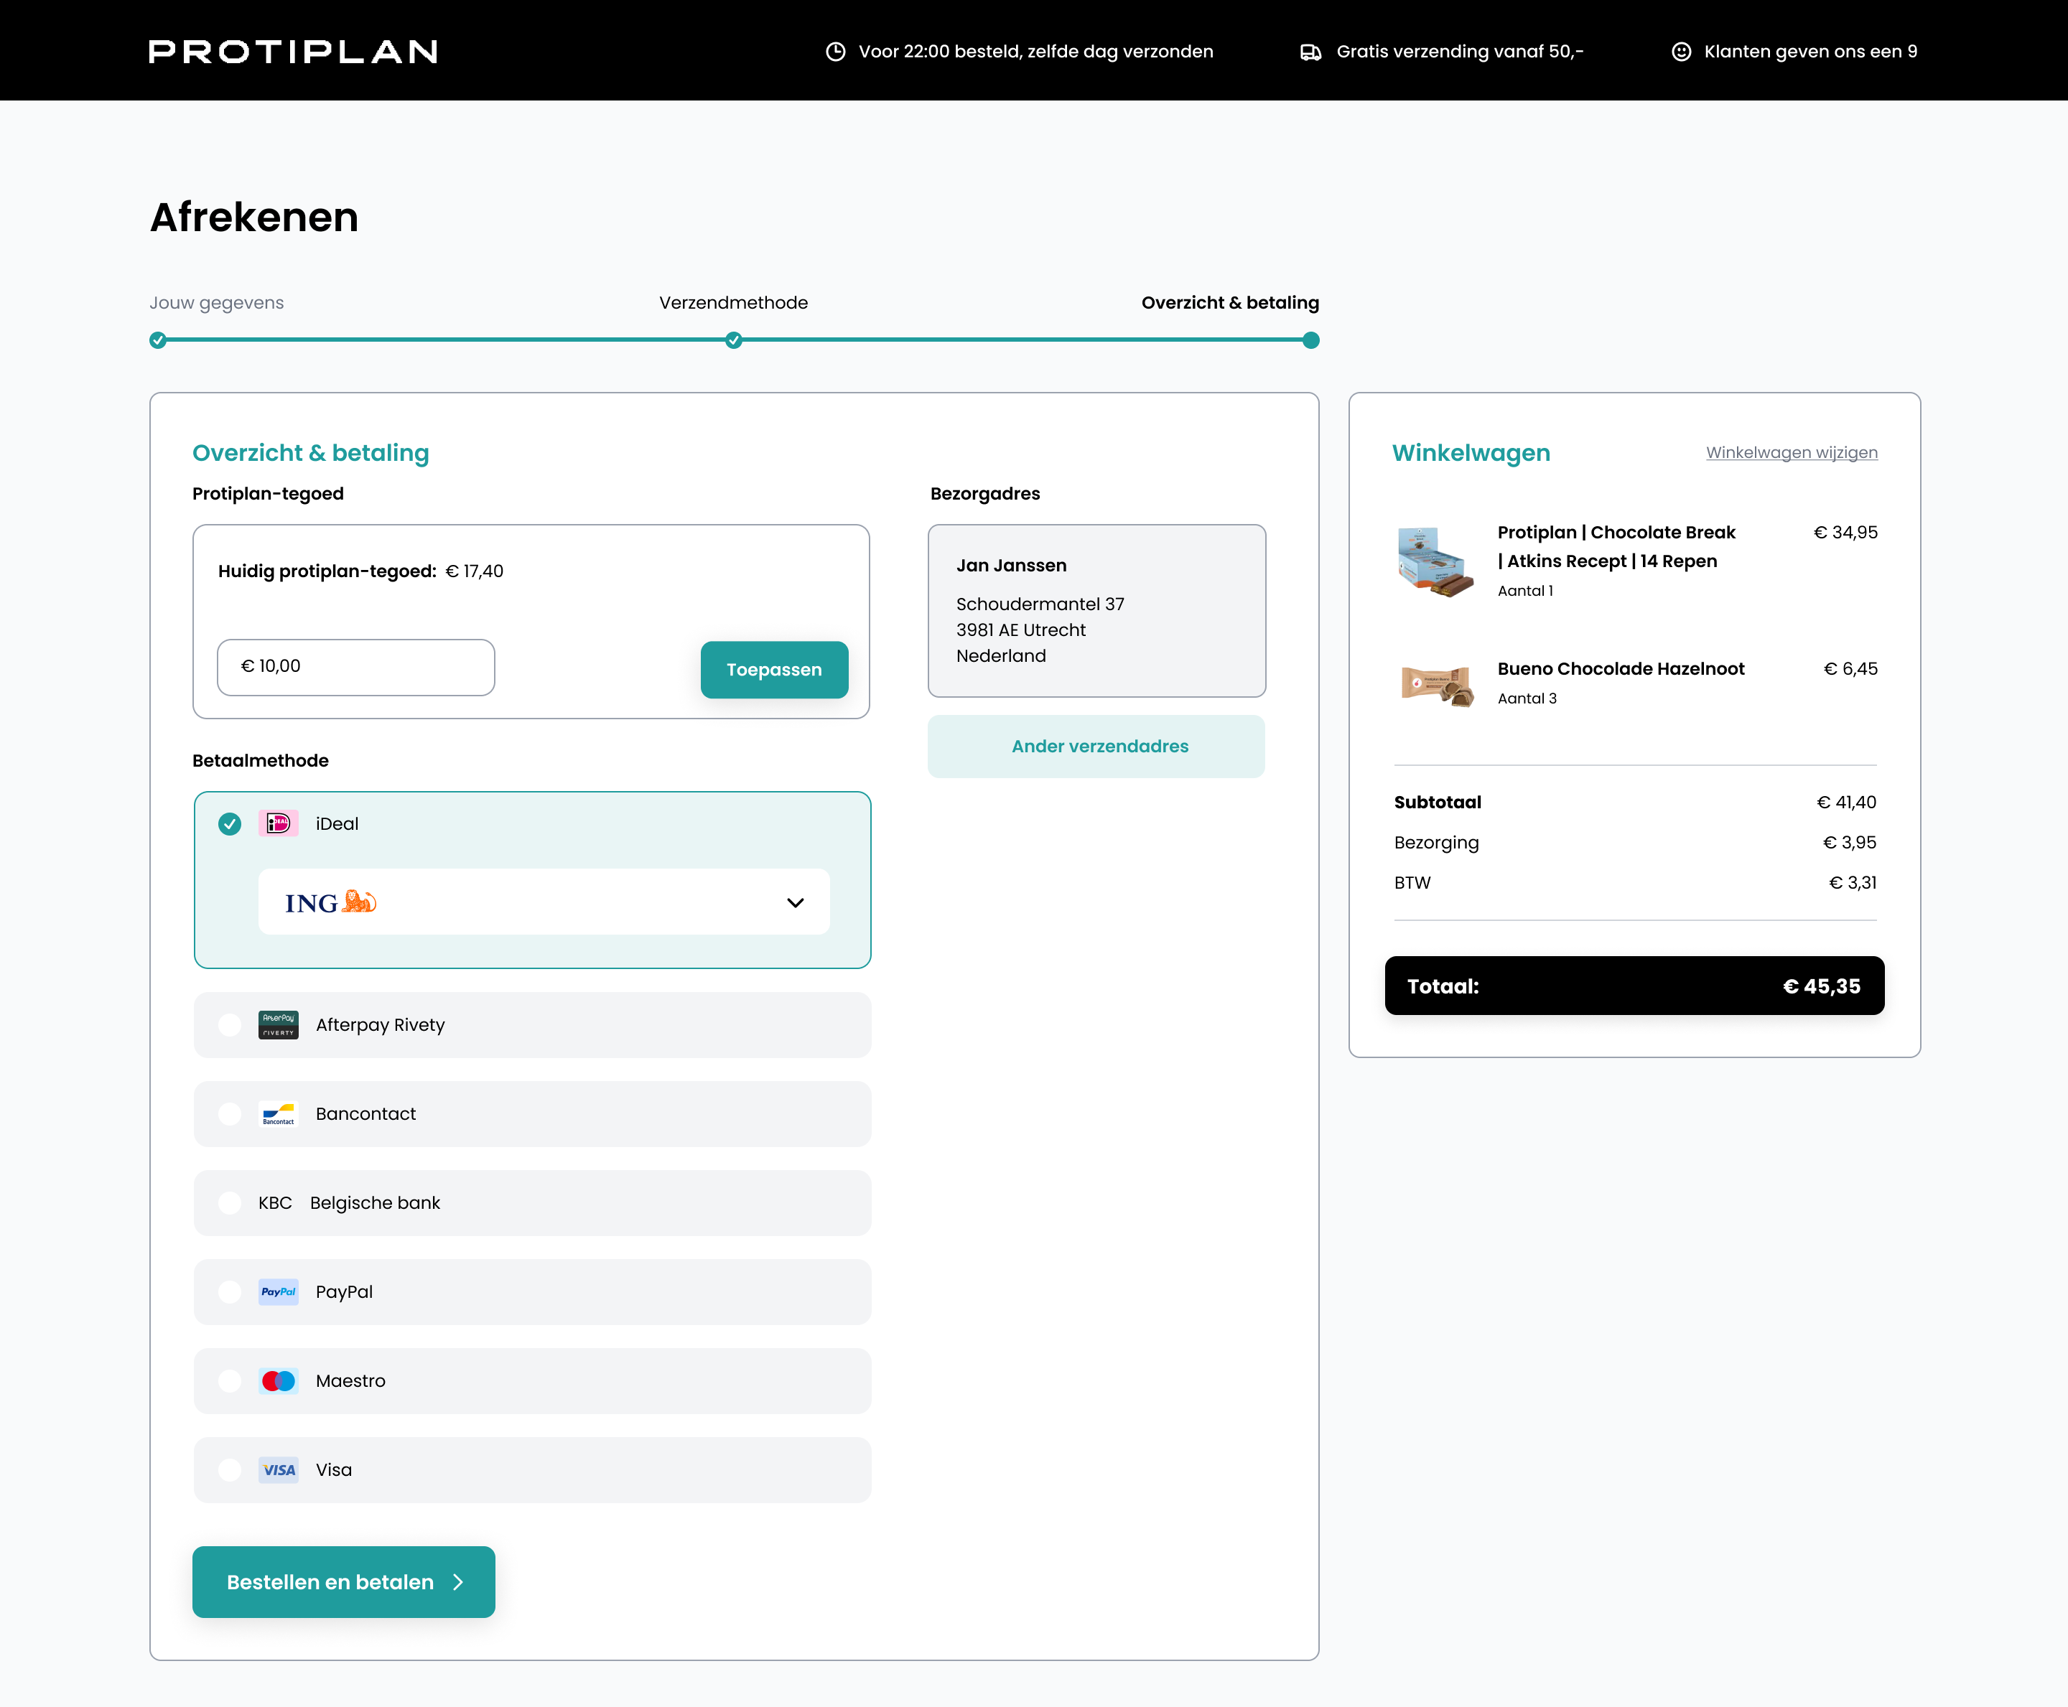The height and width of the screenshot is (1707, 2068).
Task: Click the Maestro card icon
Action: (x=279, y=1380)
